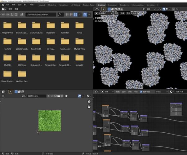
Task: Pin the 020503.png image
Action: 66,96
